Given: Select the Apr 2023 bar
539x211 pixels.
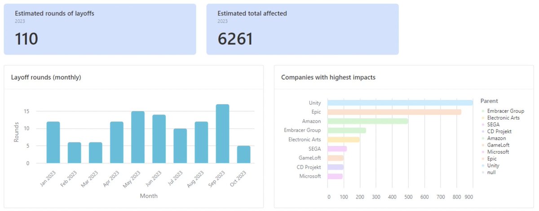Looking at the screenshot, I should (x=117, y=142).
